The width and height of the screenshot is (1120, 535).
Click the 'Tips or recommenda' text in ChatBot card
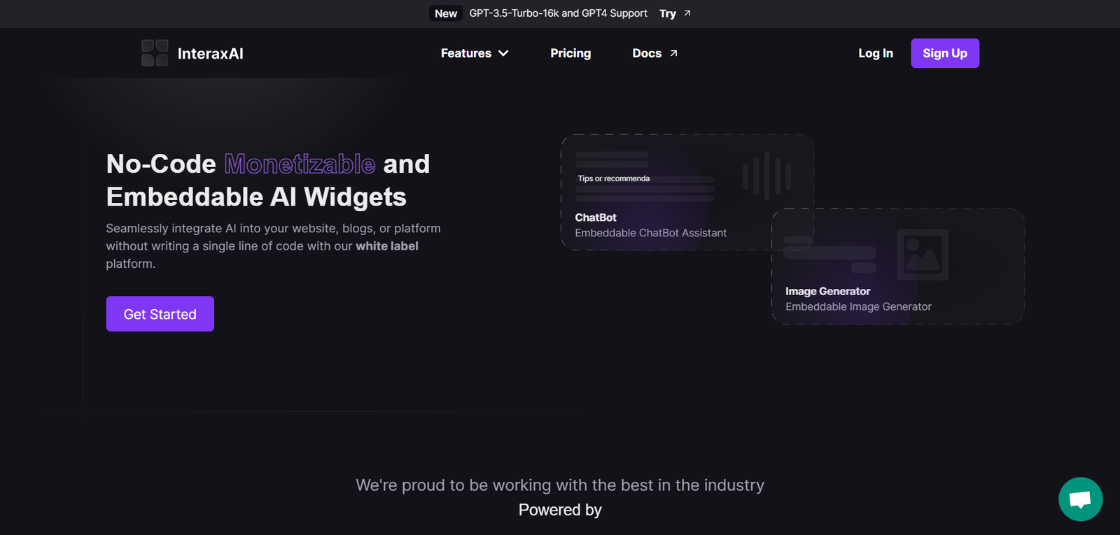point(614,178)
